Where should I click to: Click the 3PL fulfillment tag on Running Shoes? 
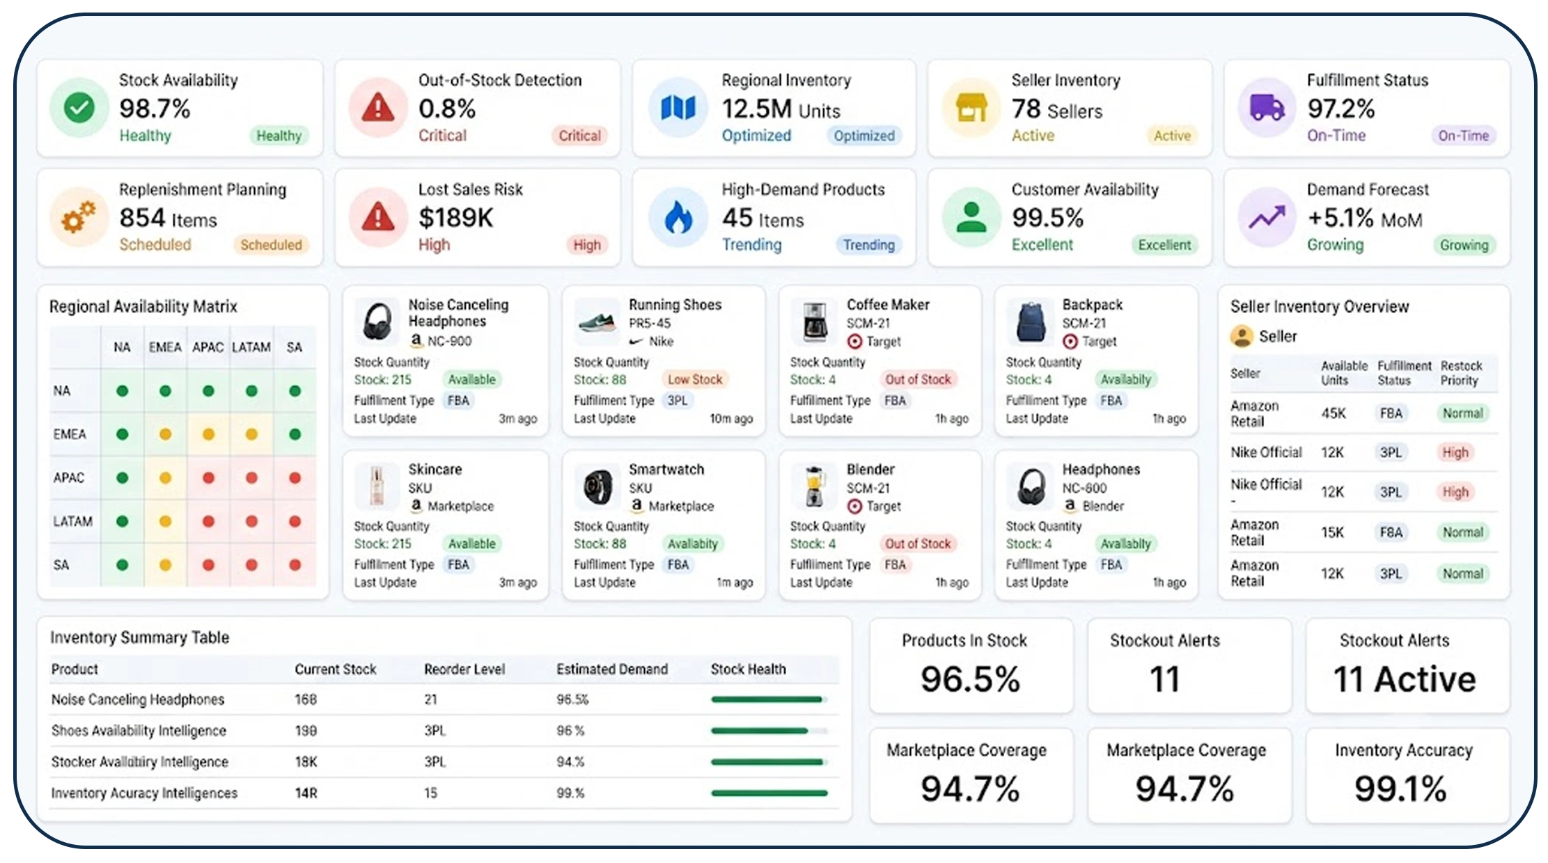point(678,400)
